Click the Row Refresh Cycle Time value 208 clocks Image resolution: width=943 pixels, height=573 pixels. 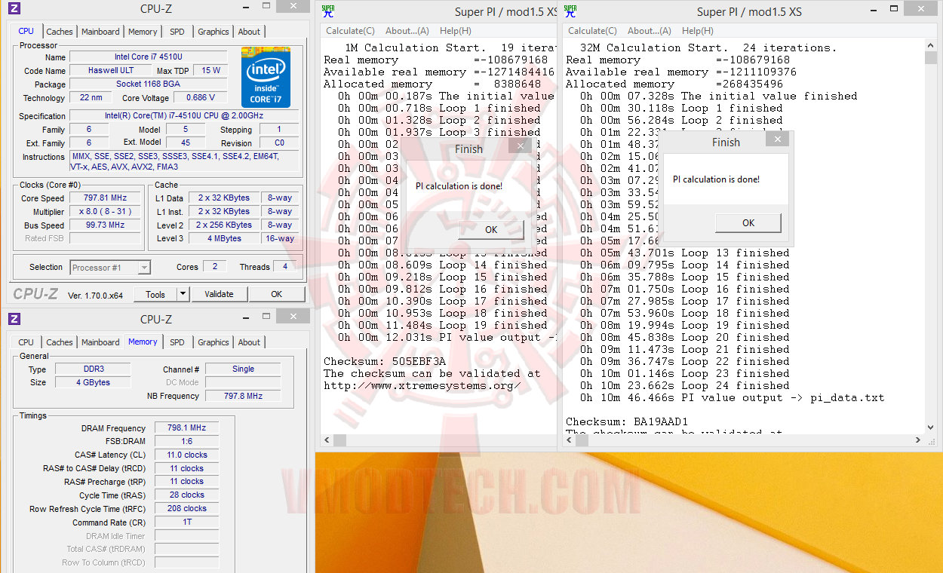click(x=186, y=508)
